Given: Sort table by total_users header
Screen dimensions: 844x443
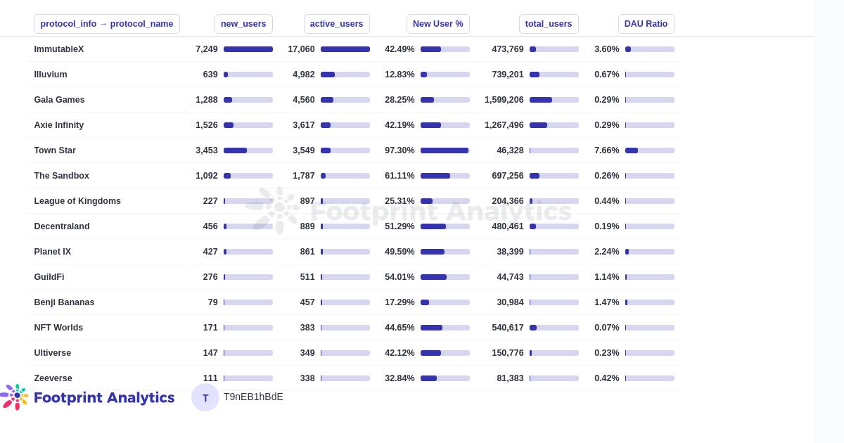Looking at the screenshot, I should tap(549, 24).
